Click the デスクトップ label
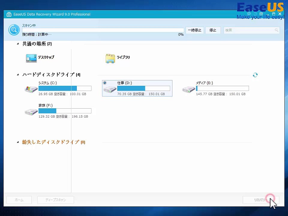The image size is (288, 216). (46, 57)
